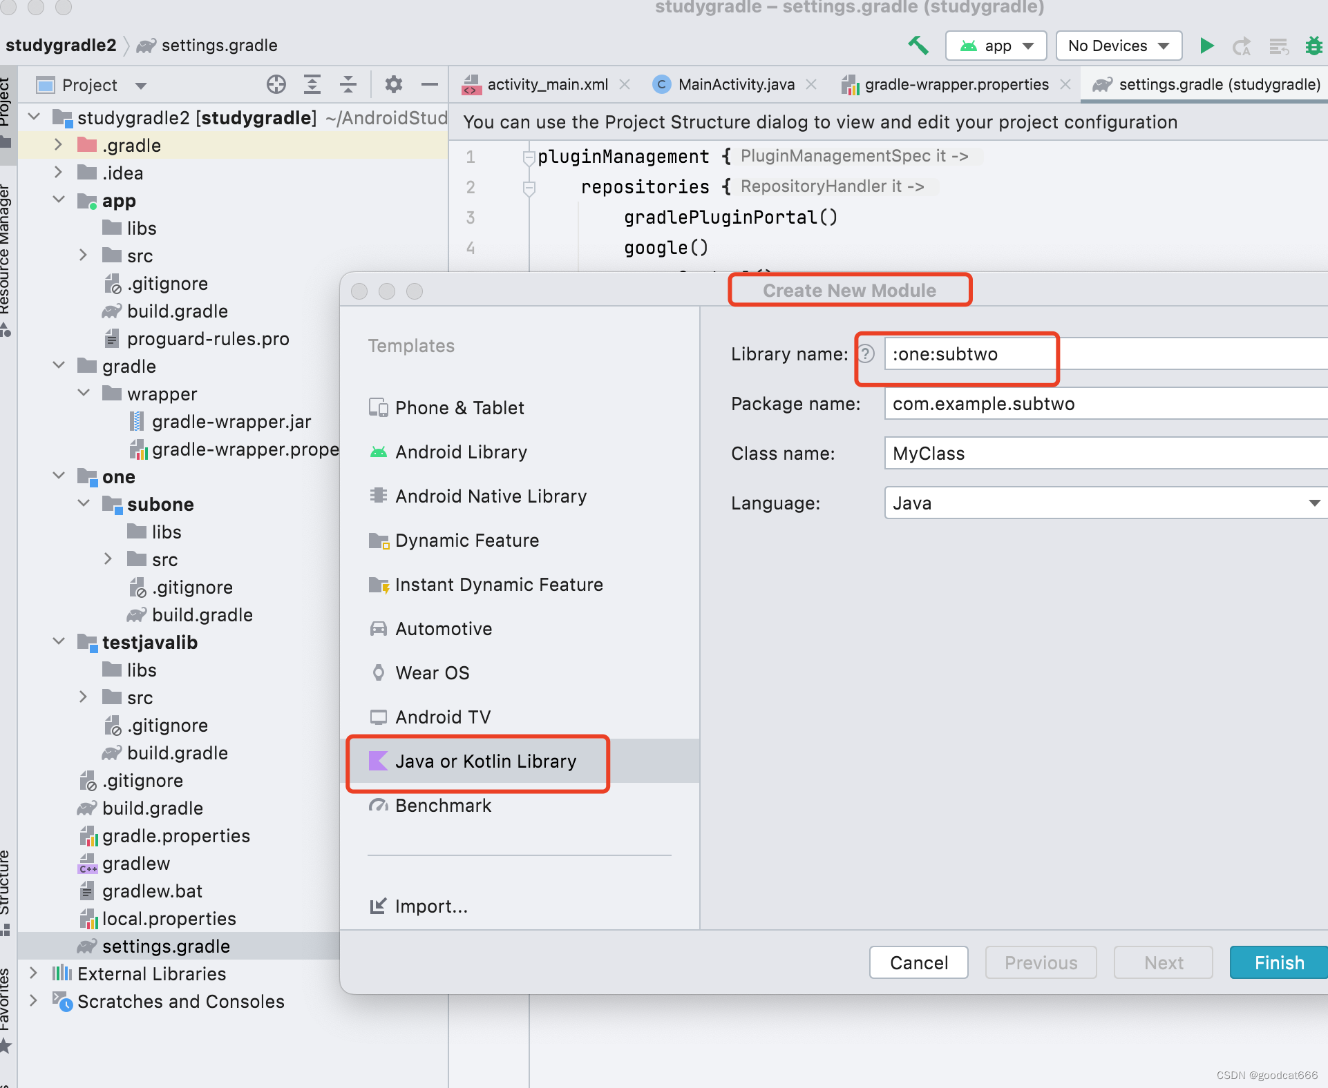This screenshot has width=1328, height=1088.
Task: Select opened file locate target icon
Action: 276,84
